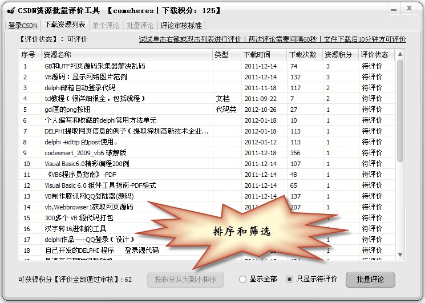Select row Visual Basic6.0精彩编程200例
Screen dimensions: 425x303
(207, 164)
